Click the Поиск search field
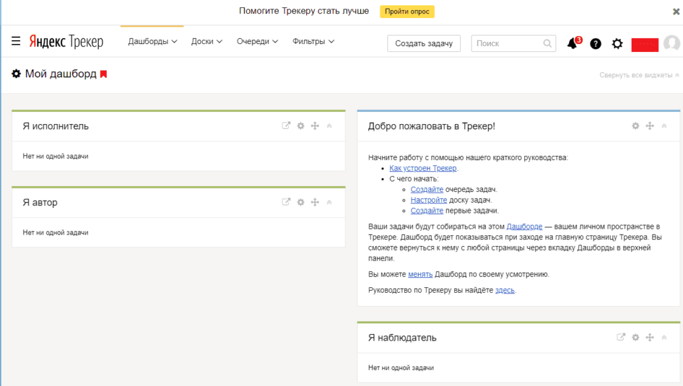683x386 pixels. click(508, 43)
